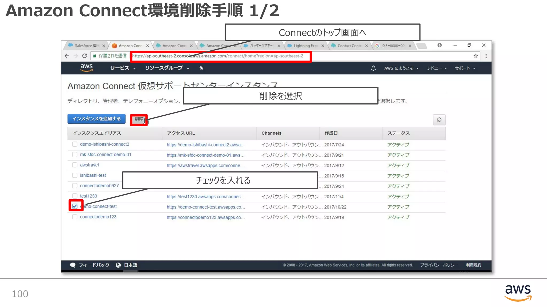The height and width of the screenshot is (307, 547).
Task: Click the AWS logo in navbar
Action: (87, 68)
